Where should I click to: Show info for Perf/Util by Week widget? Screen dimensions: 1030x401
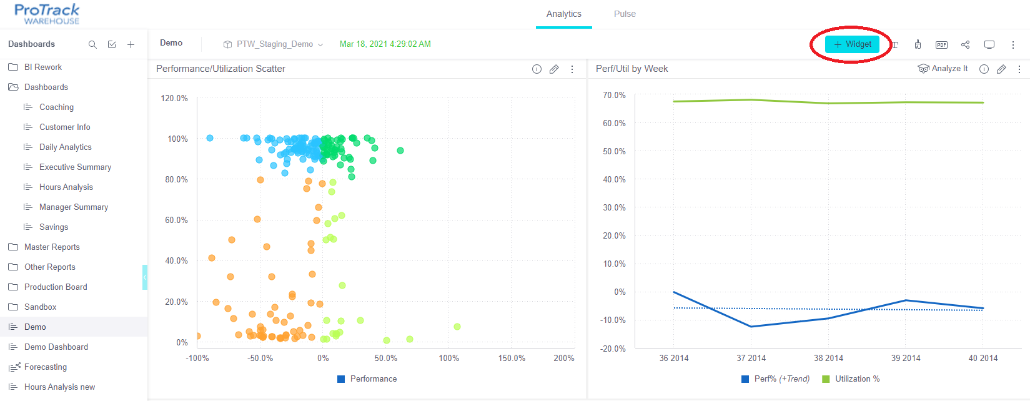pos(984,69)
